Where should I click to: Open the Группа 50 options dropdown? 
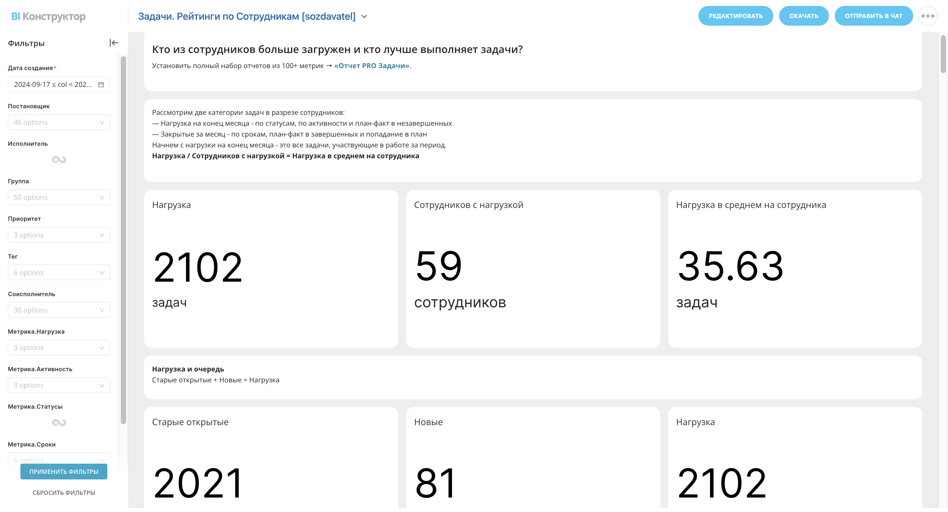click(x=59, y=197)
